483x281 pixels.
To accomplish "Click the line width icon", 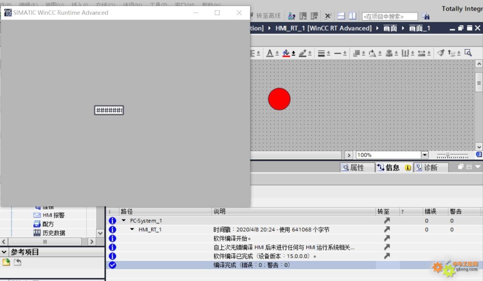I will (x=321, y=53).
